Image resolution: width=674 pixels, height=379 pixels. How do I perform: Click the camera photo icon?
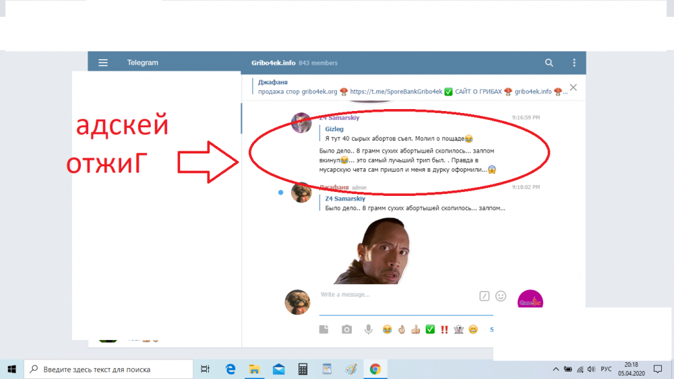[x=346, y=329]
